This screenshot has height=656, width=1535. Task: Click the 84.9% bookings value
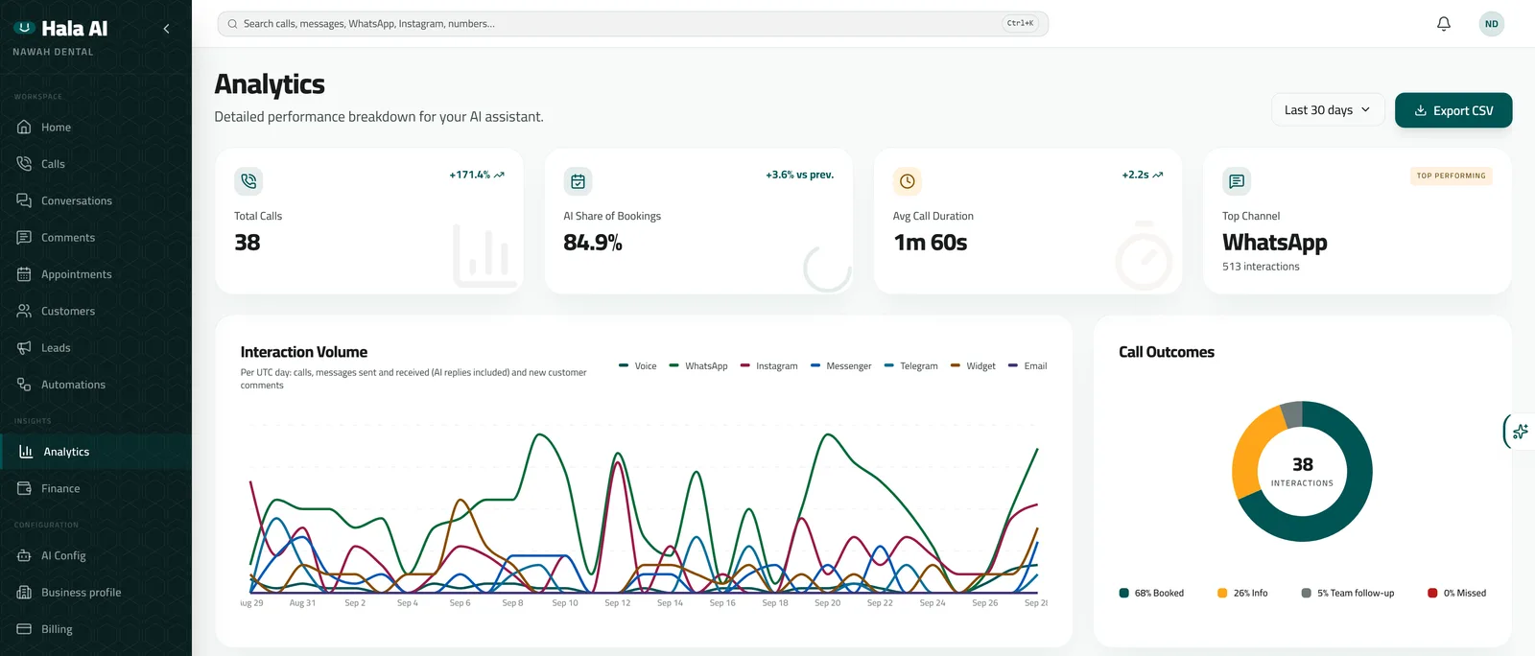click(593, 243)
